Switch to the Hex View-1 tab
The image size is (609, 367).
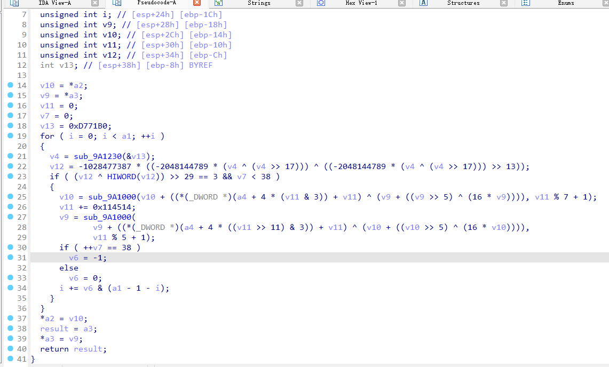coord(361,3)
